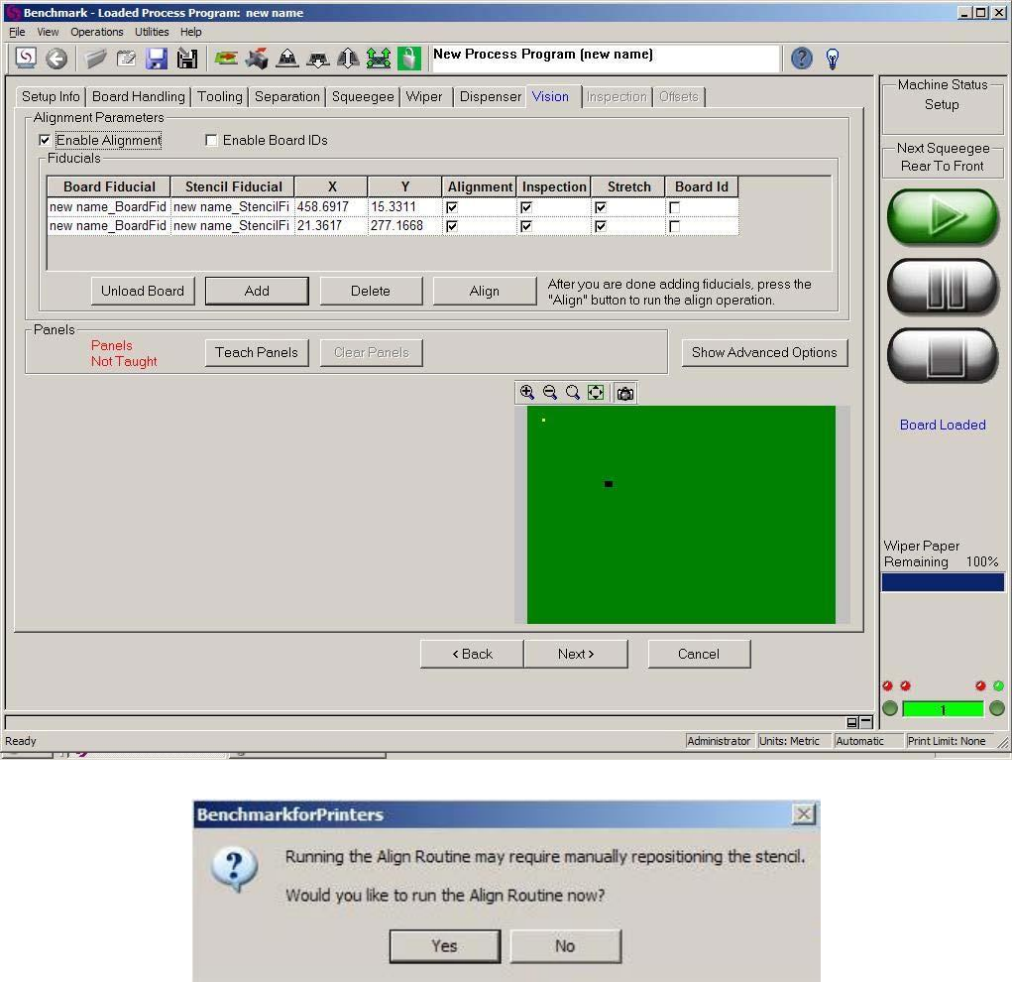Open a process program via folder icon

tap(95, 59)
